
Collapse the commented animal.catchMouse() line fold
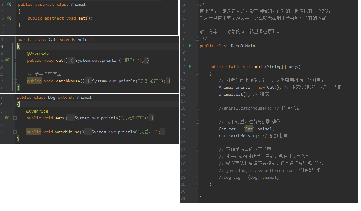pos(198,108)
